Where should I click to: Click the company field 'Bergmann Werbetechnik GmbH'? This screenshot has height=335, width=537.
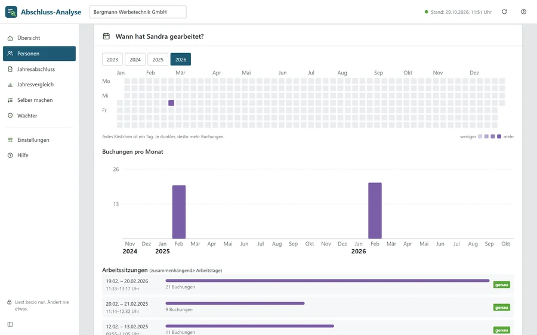tap(138, 12)
